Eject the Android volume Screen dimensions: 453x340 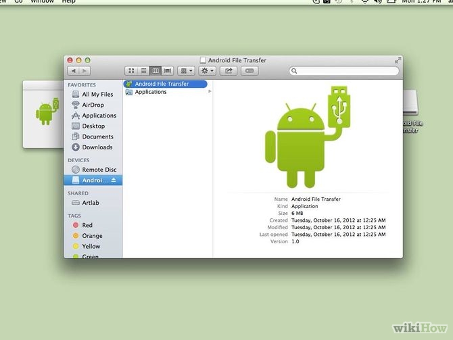[x=114, y=180]
